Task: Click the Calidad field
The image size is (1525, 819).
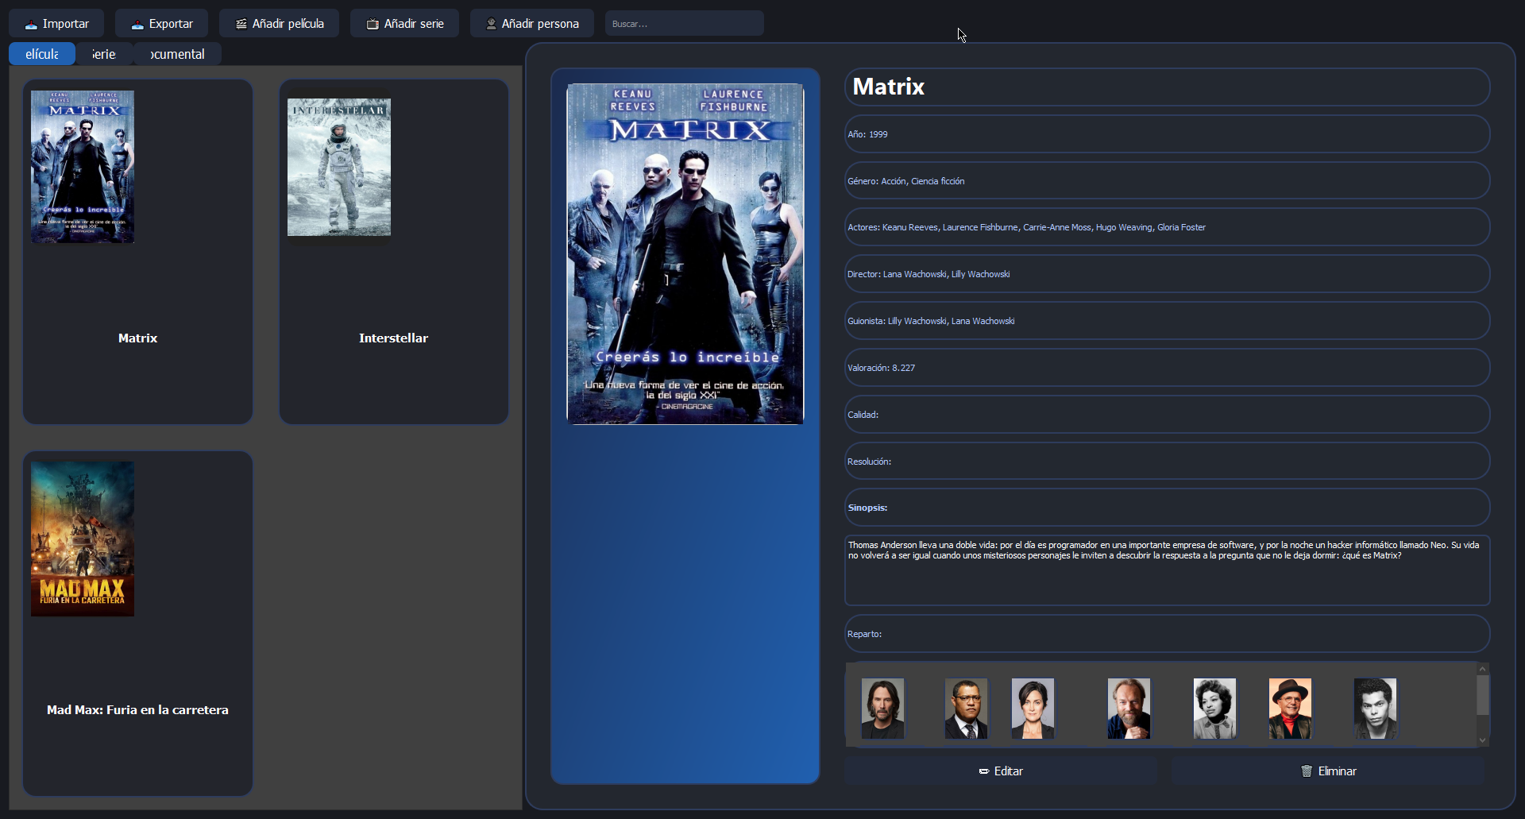Action: [1167, 415]
